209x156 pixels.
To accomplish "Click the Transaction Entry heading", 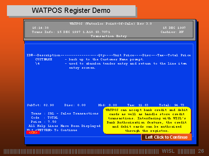I will pyautogui.click(x=109, y=36).
